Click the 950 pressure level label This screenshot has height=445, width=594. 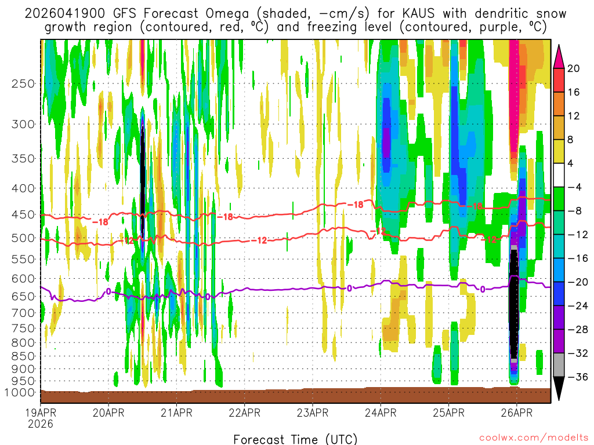point(23,381)
